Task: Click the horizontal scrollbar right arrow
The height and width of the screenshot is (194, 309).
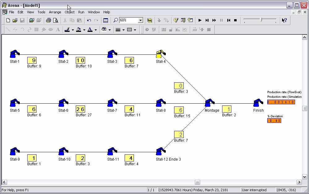Action: (x=299, y=182)
